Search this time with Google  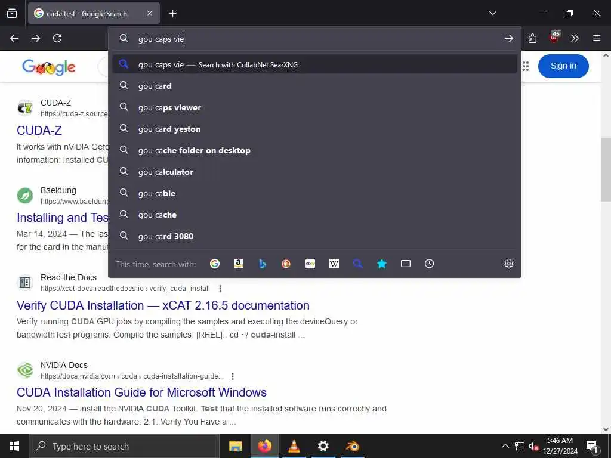click(215, 264)
